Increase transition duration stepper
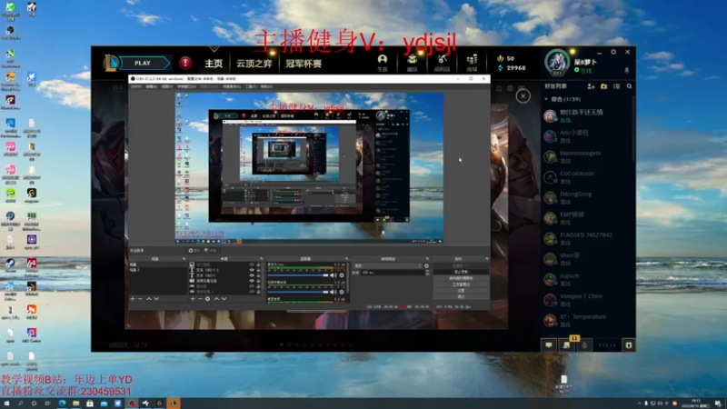727x409 pixels. [x=426, y=271]
